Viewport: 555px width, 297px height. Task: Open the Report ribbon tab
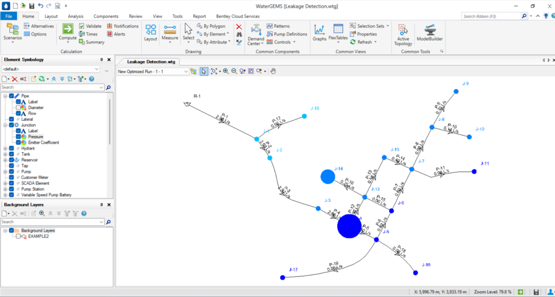click(199, 16)
